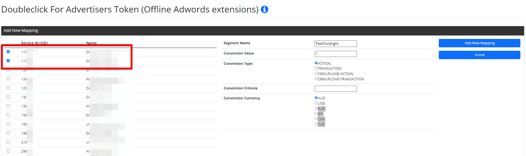Select the ACTION conversion type
This screenshot has width=526, height=156.
pyautogui.click(x=316, y=63)
